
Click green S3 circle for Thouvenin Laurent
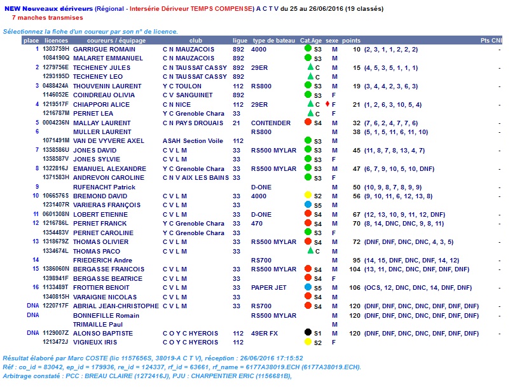tap(308, 85)
